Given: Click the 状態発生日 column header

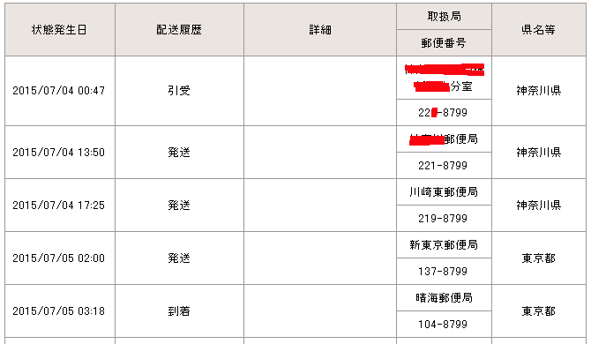Looking at the screenshot, I should 60,30.
